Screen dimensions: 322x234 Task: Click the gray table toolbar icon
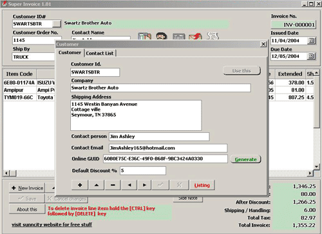[x=179, y=36]
